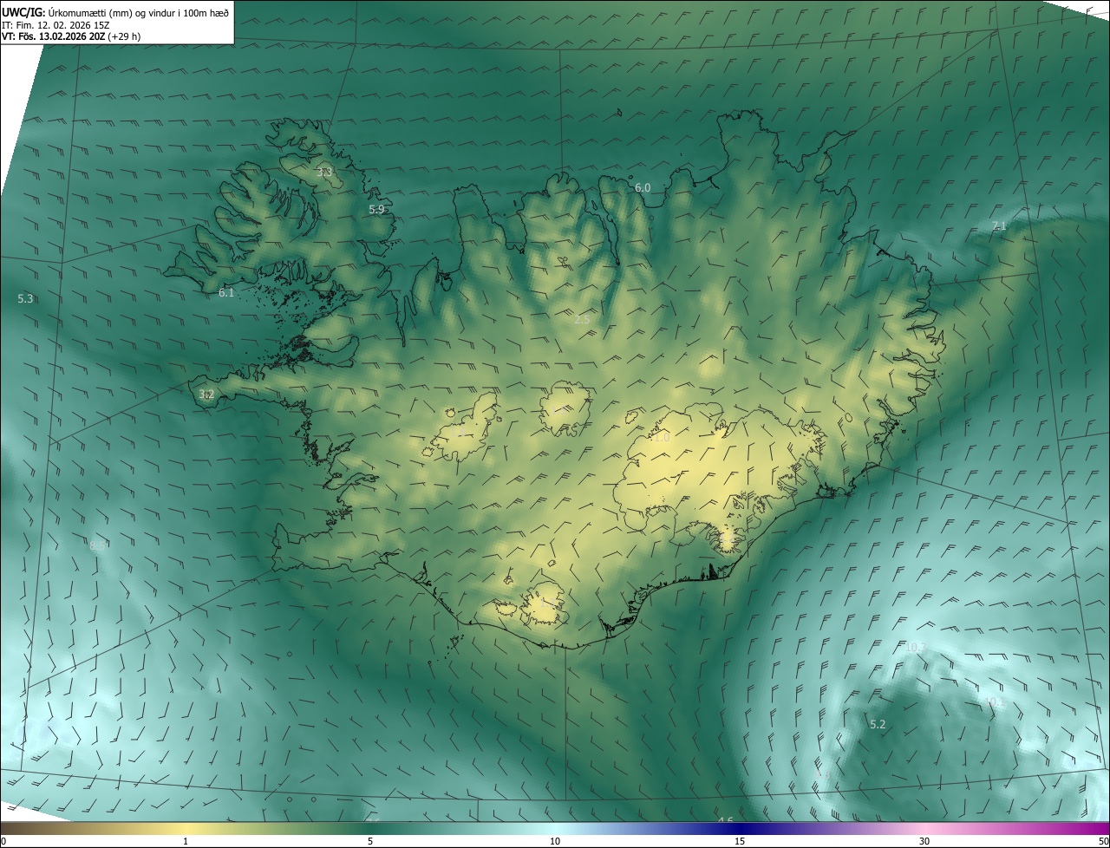The image size is (1110, 848).
Task: Click the 6.0 value on the north coast
Action: pos(643,187)
